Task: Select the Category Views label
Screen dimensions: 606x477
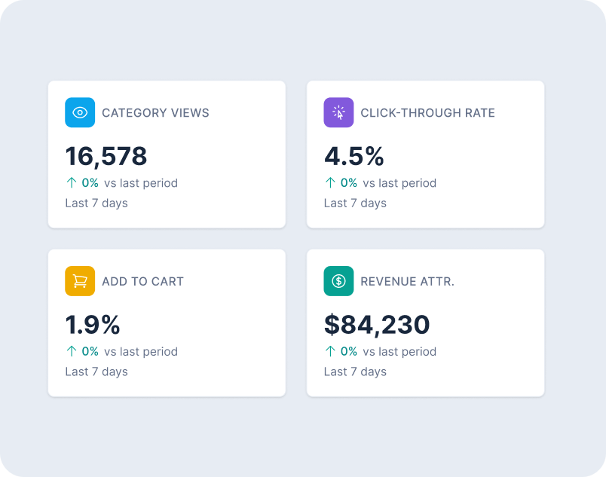Action: 155,113
